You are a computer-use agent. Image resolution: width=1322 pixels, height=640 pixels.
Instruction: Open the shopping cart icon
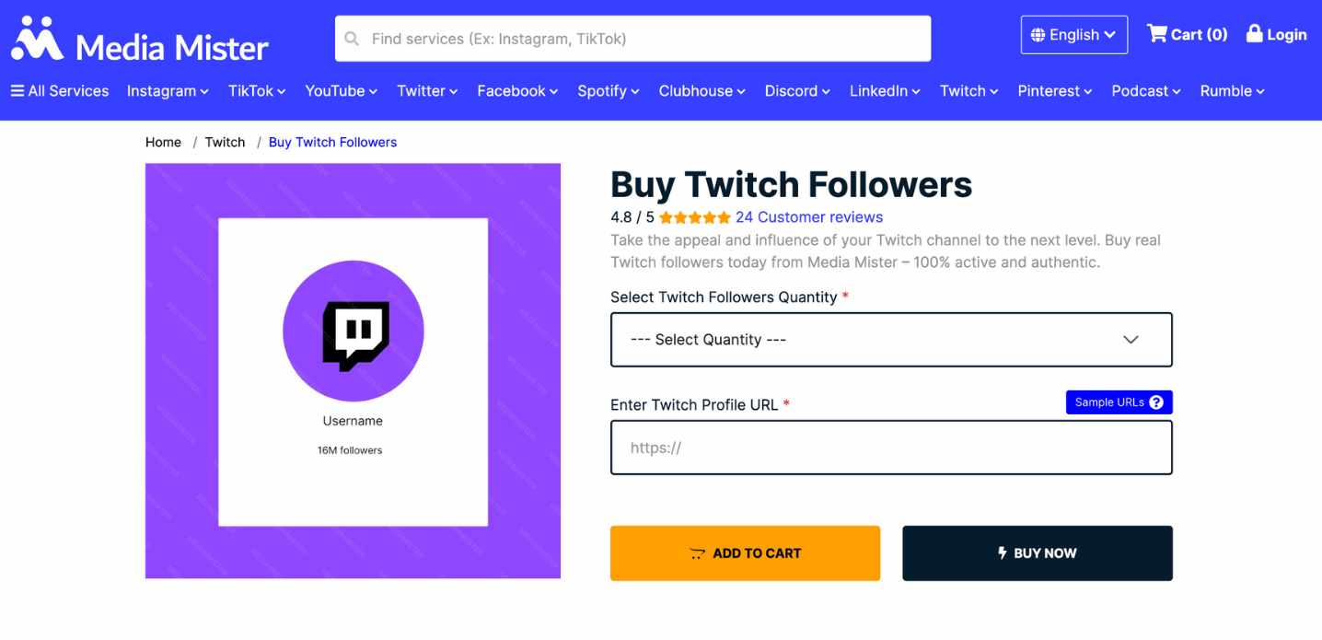(1156, 34)
